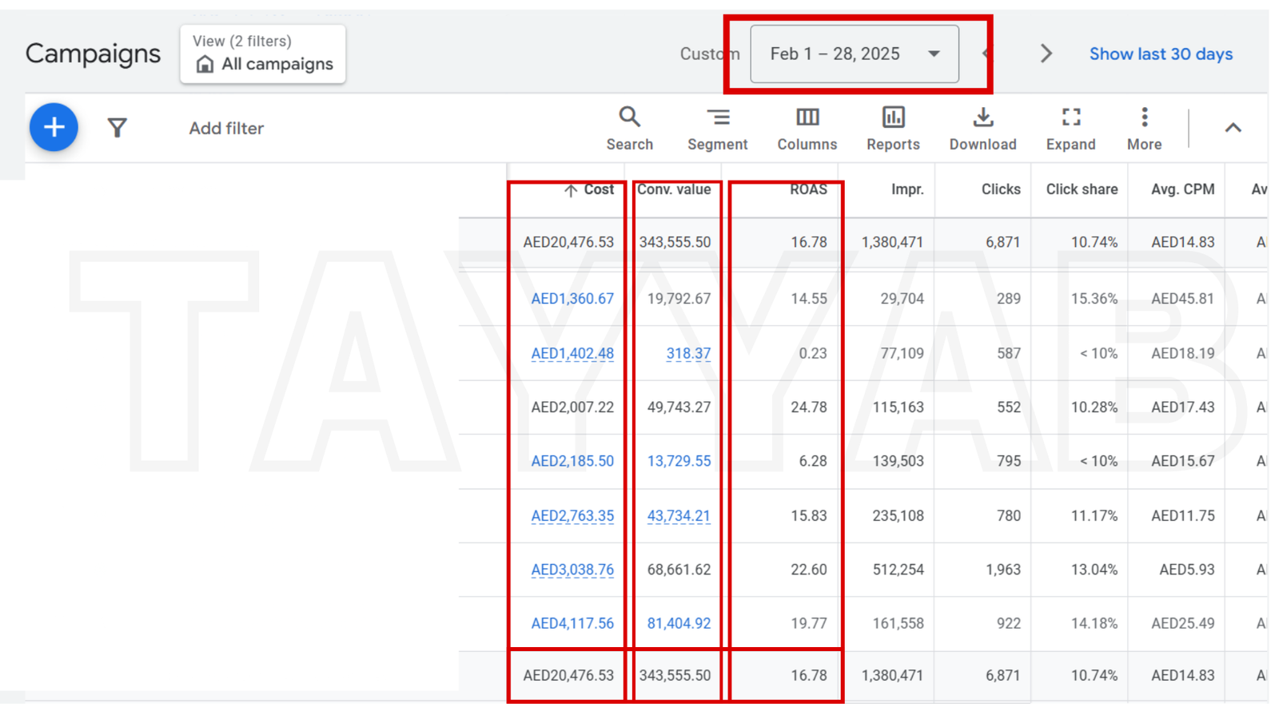
Task: Click Show last 30 days link
Action: (1161, 54)
